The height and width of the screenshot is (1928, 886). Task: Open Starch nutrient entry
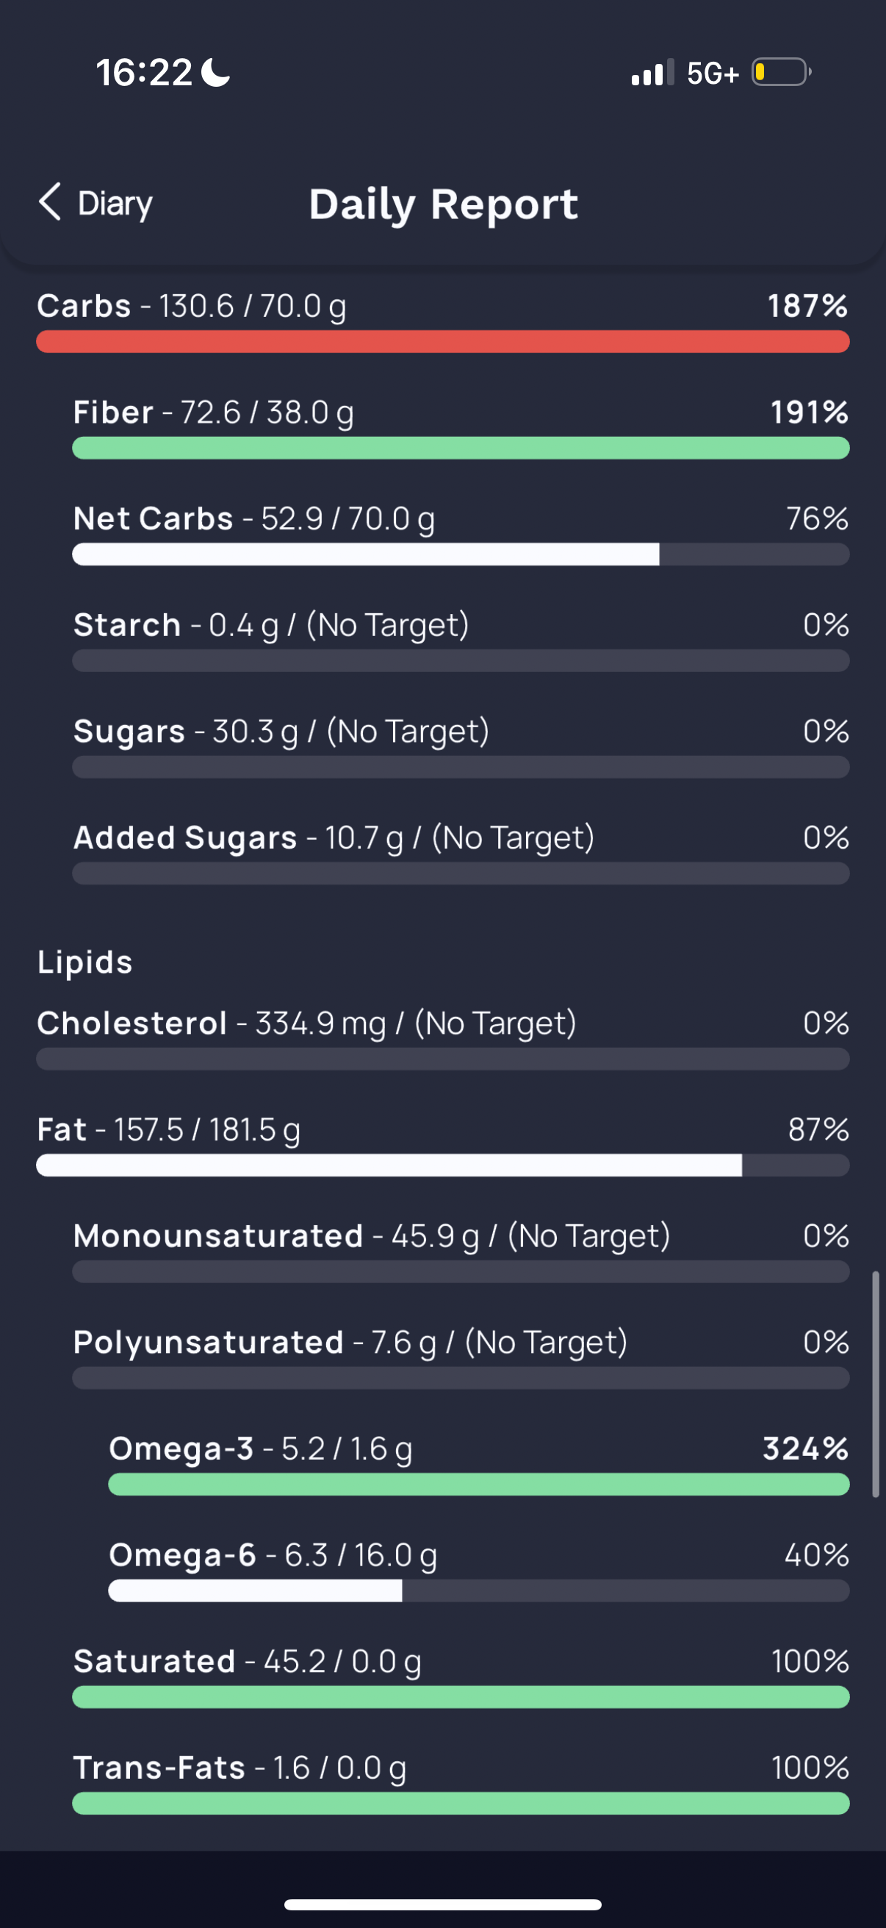461,640
